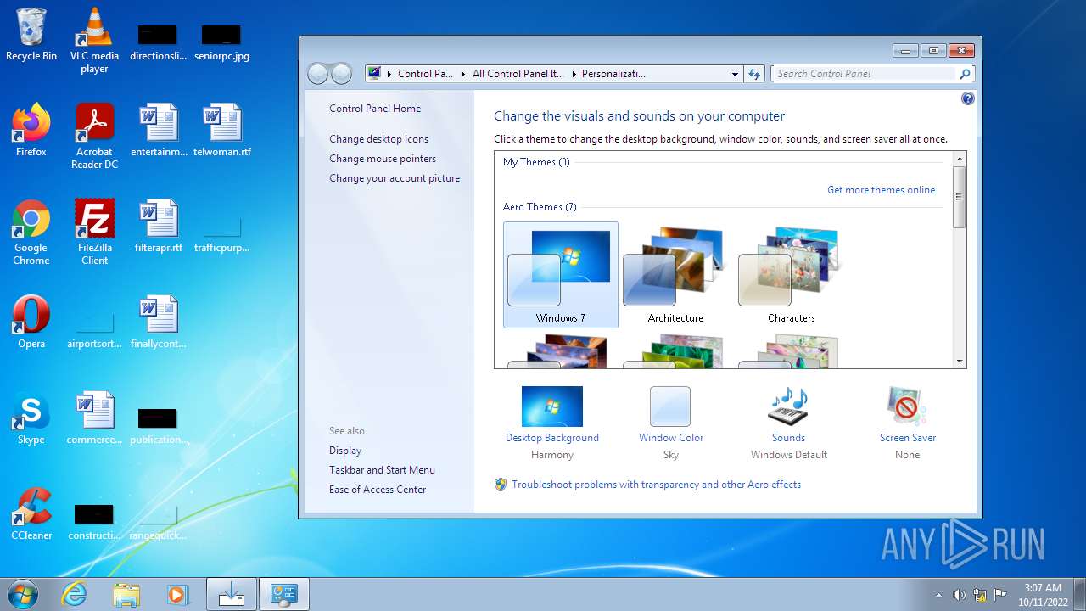The width and height of the screenshot is (1086, 611).
Task: Click the network tray icon
Action: coord(980,595)
